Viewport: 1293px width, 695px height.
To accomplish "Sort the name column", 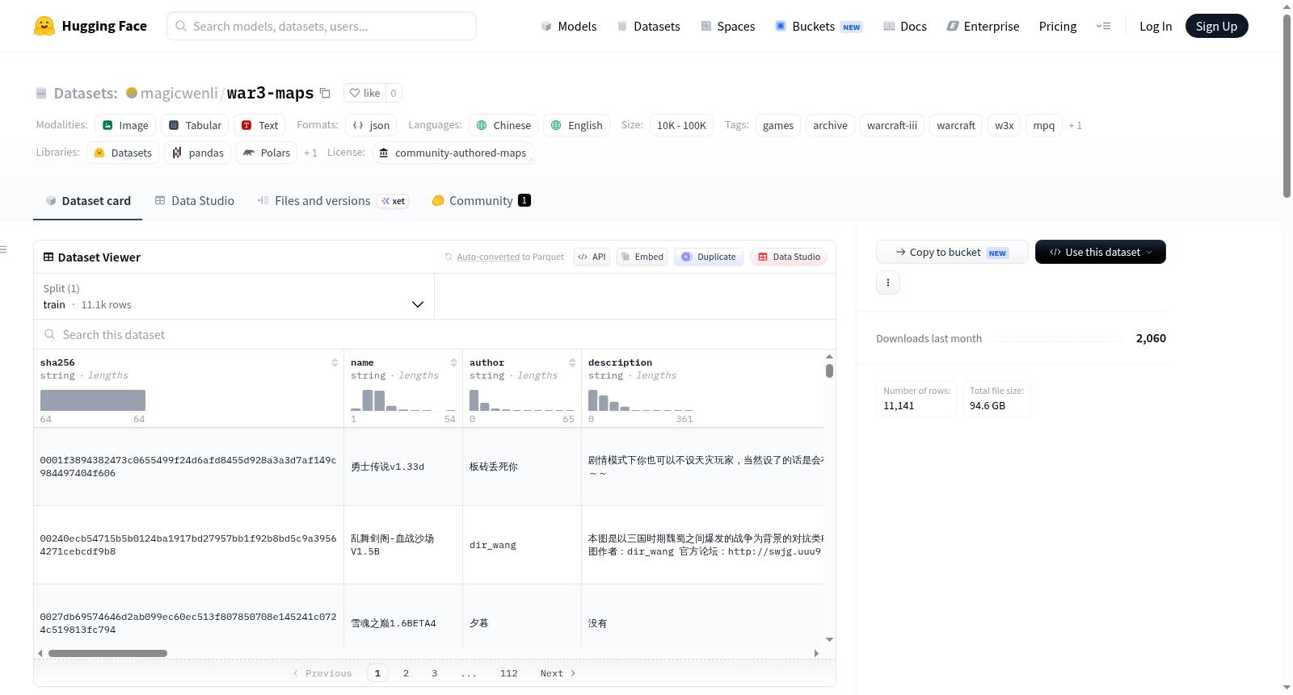I will tap(453, 362).
